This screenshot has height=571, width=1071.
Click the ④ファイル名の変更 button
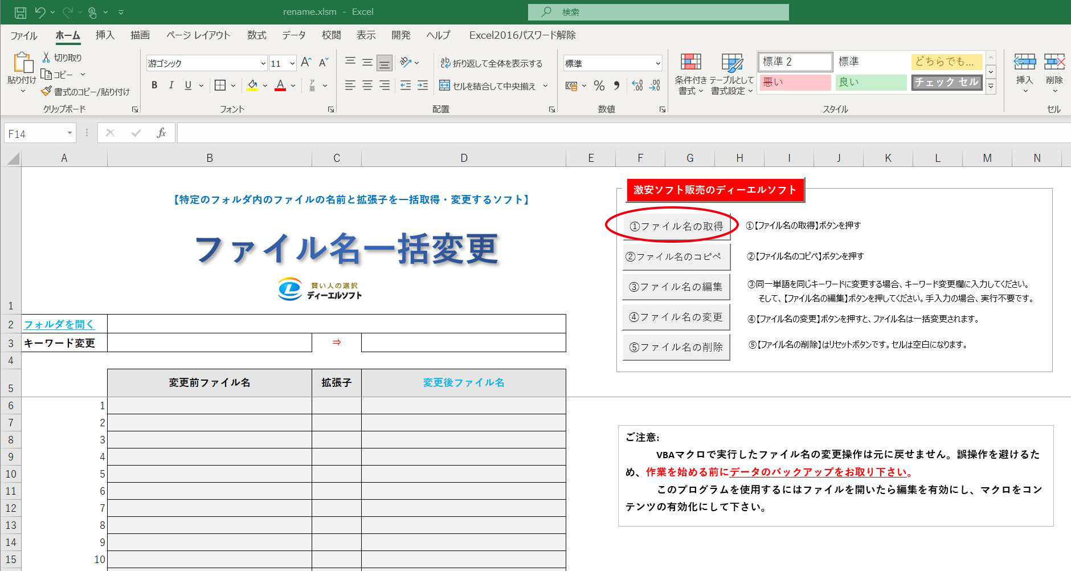[676, 317]
